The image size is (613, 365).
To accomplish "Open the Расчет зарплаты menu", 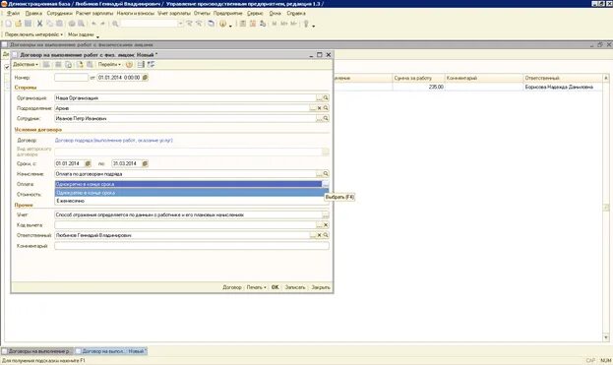I will pos(94,14).
